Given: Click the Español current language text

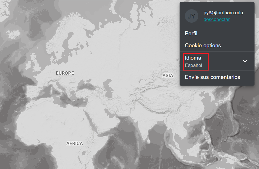Looking at the screenshot, I should [x=193, y=66].
